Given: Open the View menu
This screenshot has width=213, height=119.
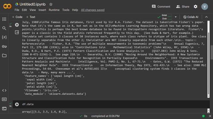Looking at the screenshot, I should coord(33,10).
